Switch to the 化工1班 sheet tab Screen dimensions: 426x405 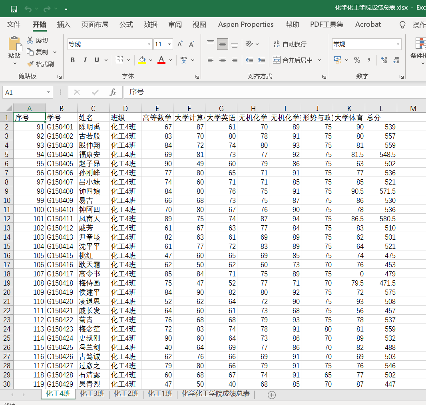pos(159,394)
